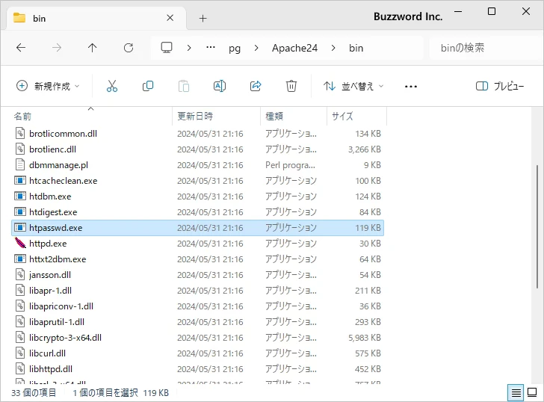Select jansson.dll in the file list

coord(50,275)
